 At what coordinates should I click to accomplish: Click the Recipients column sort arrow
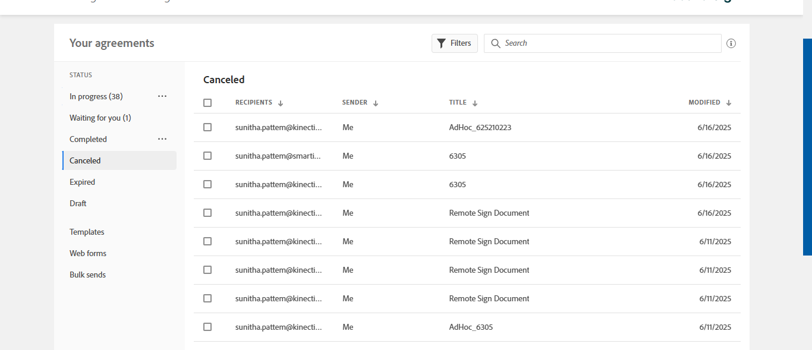pos(281,103)
